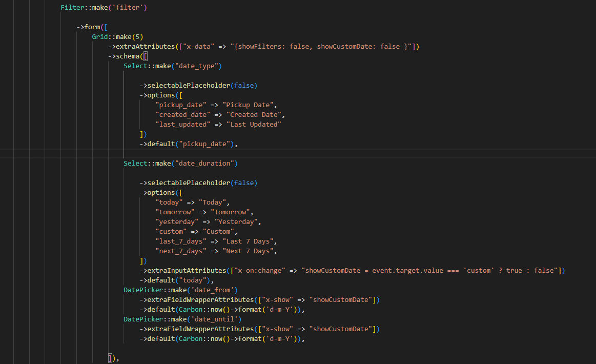
Task: Click the extraAttributes x-data line
Action: tap(263, 47)
